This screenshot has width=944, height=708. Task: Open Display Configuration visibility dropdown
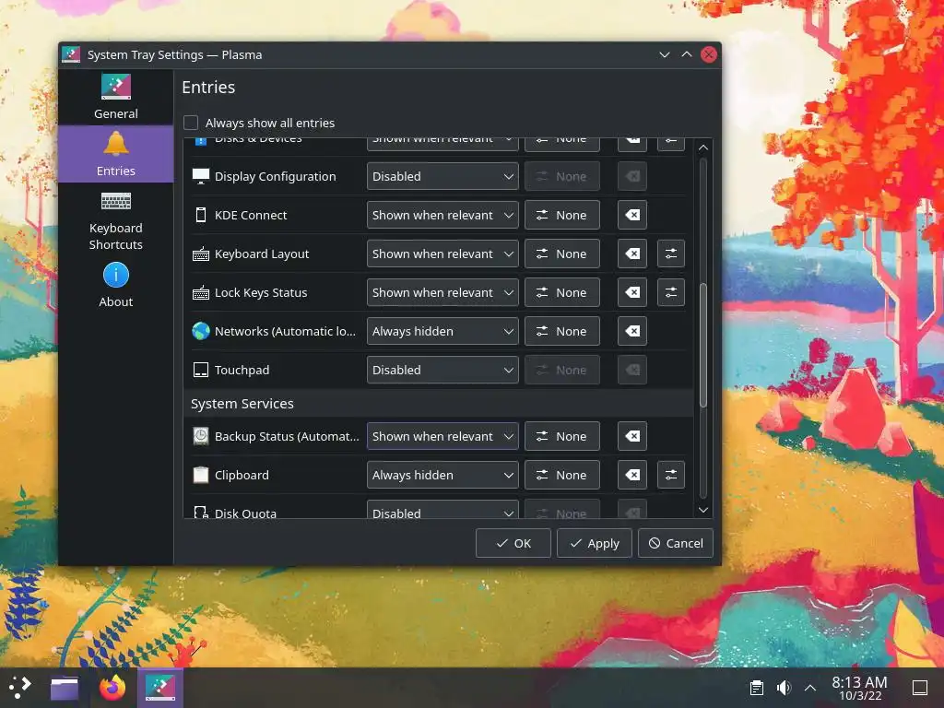pyautogui.click(x=442, y=176)
